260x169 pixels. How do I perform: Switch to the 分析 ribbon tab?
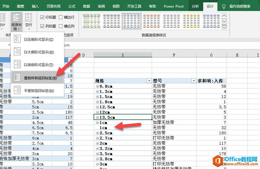point(195,6)
